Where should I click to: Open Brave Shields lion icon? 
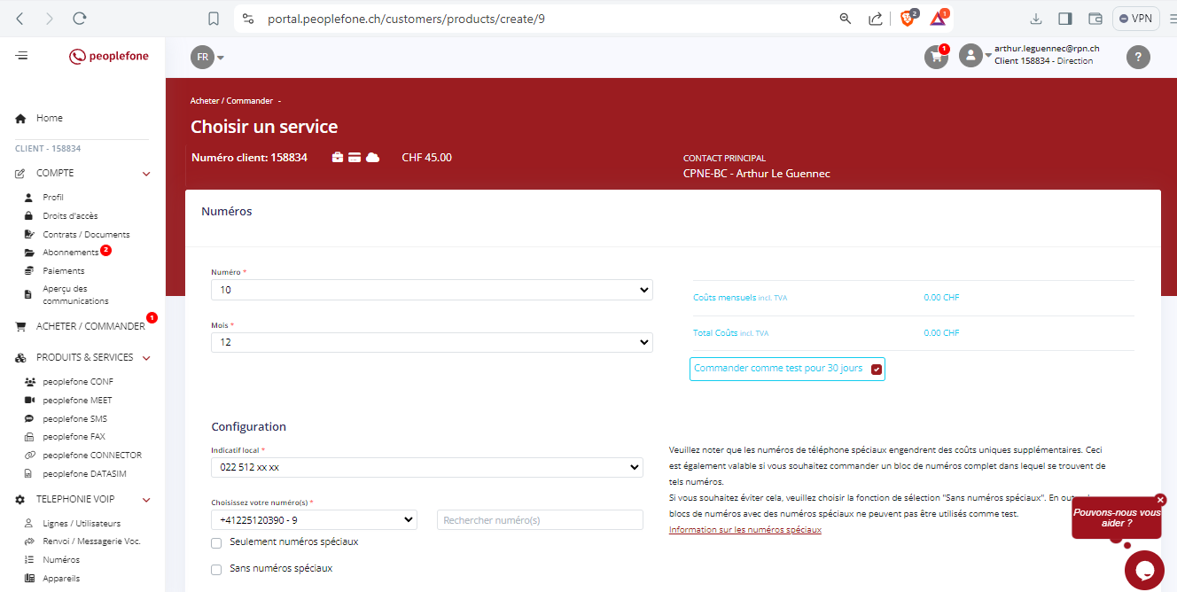click(x=908, y=18)
